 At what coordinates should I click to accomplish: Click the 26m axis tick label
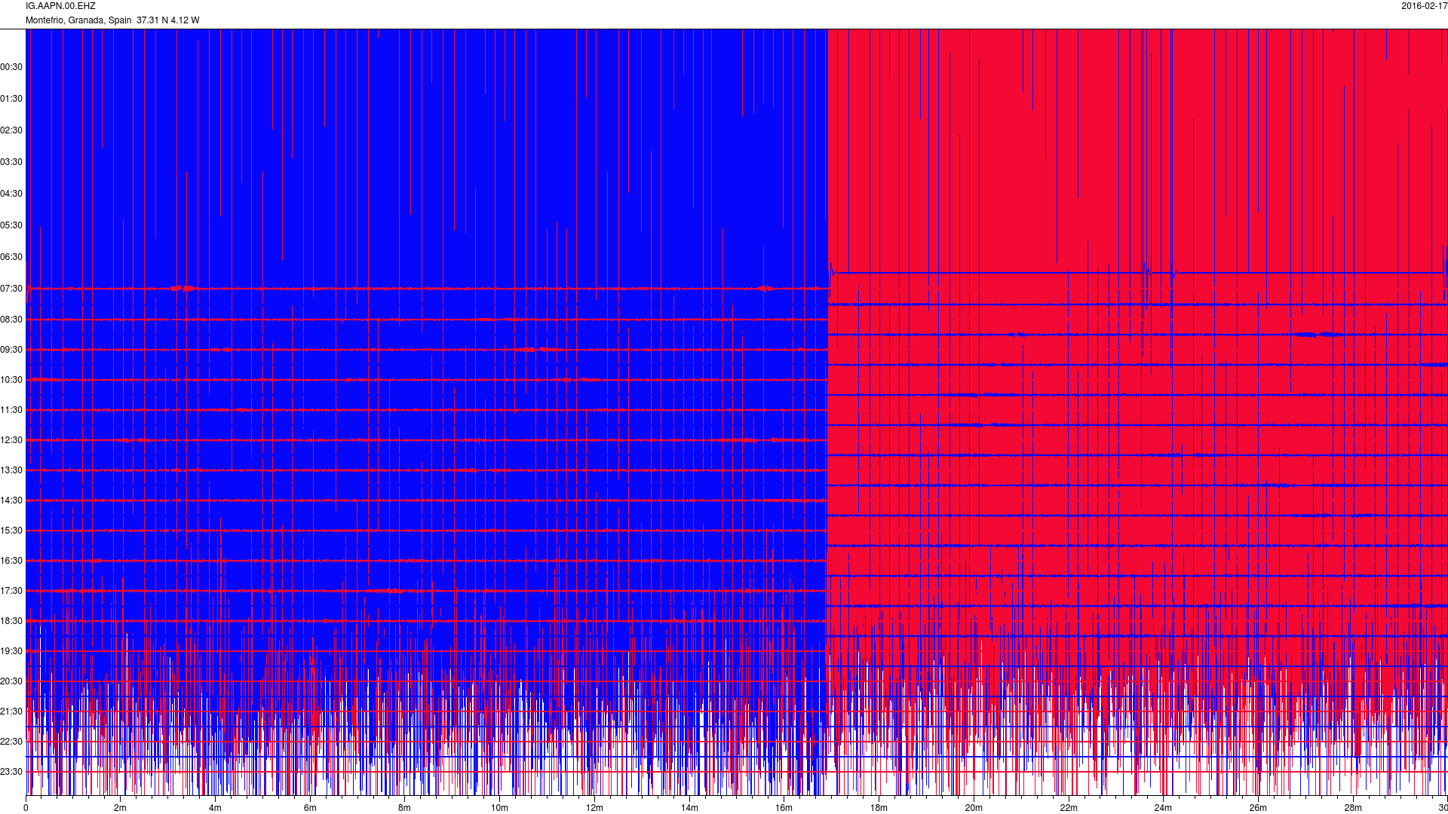tap(1258, 808)
